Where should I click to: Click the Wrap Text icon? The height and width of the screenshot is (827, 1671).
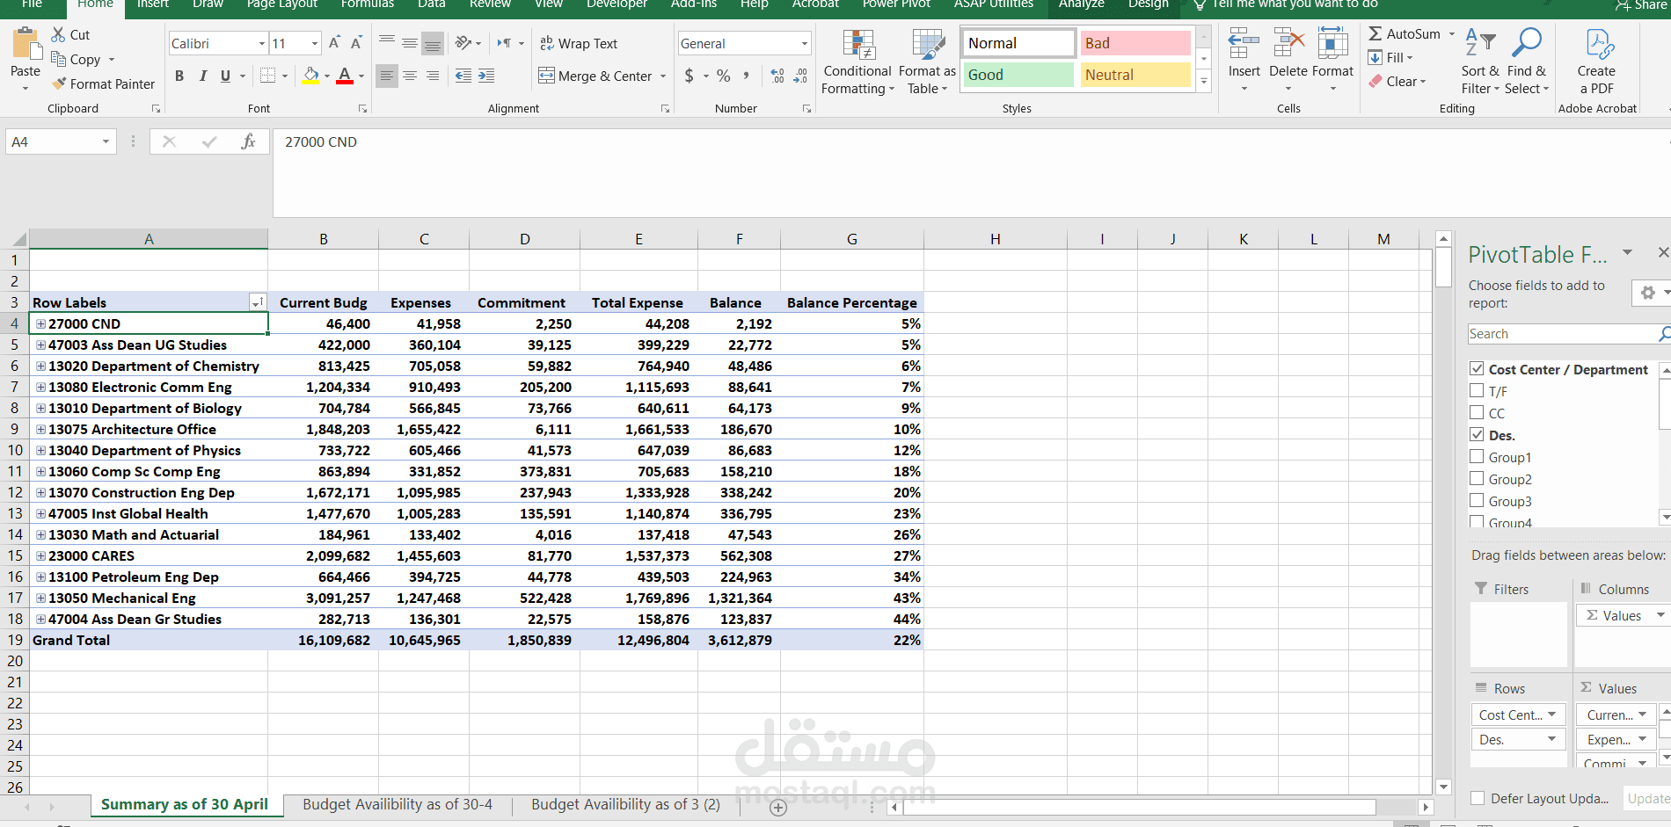pyautogui.click(x=547, y=43)
